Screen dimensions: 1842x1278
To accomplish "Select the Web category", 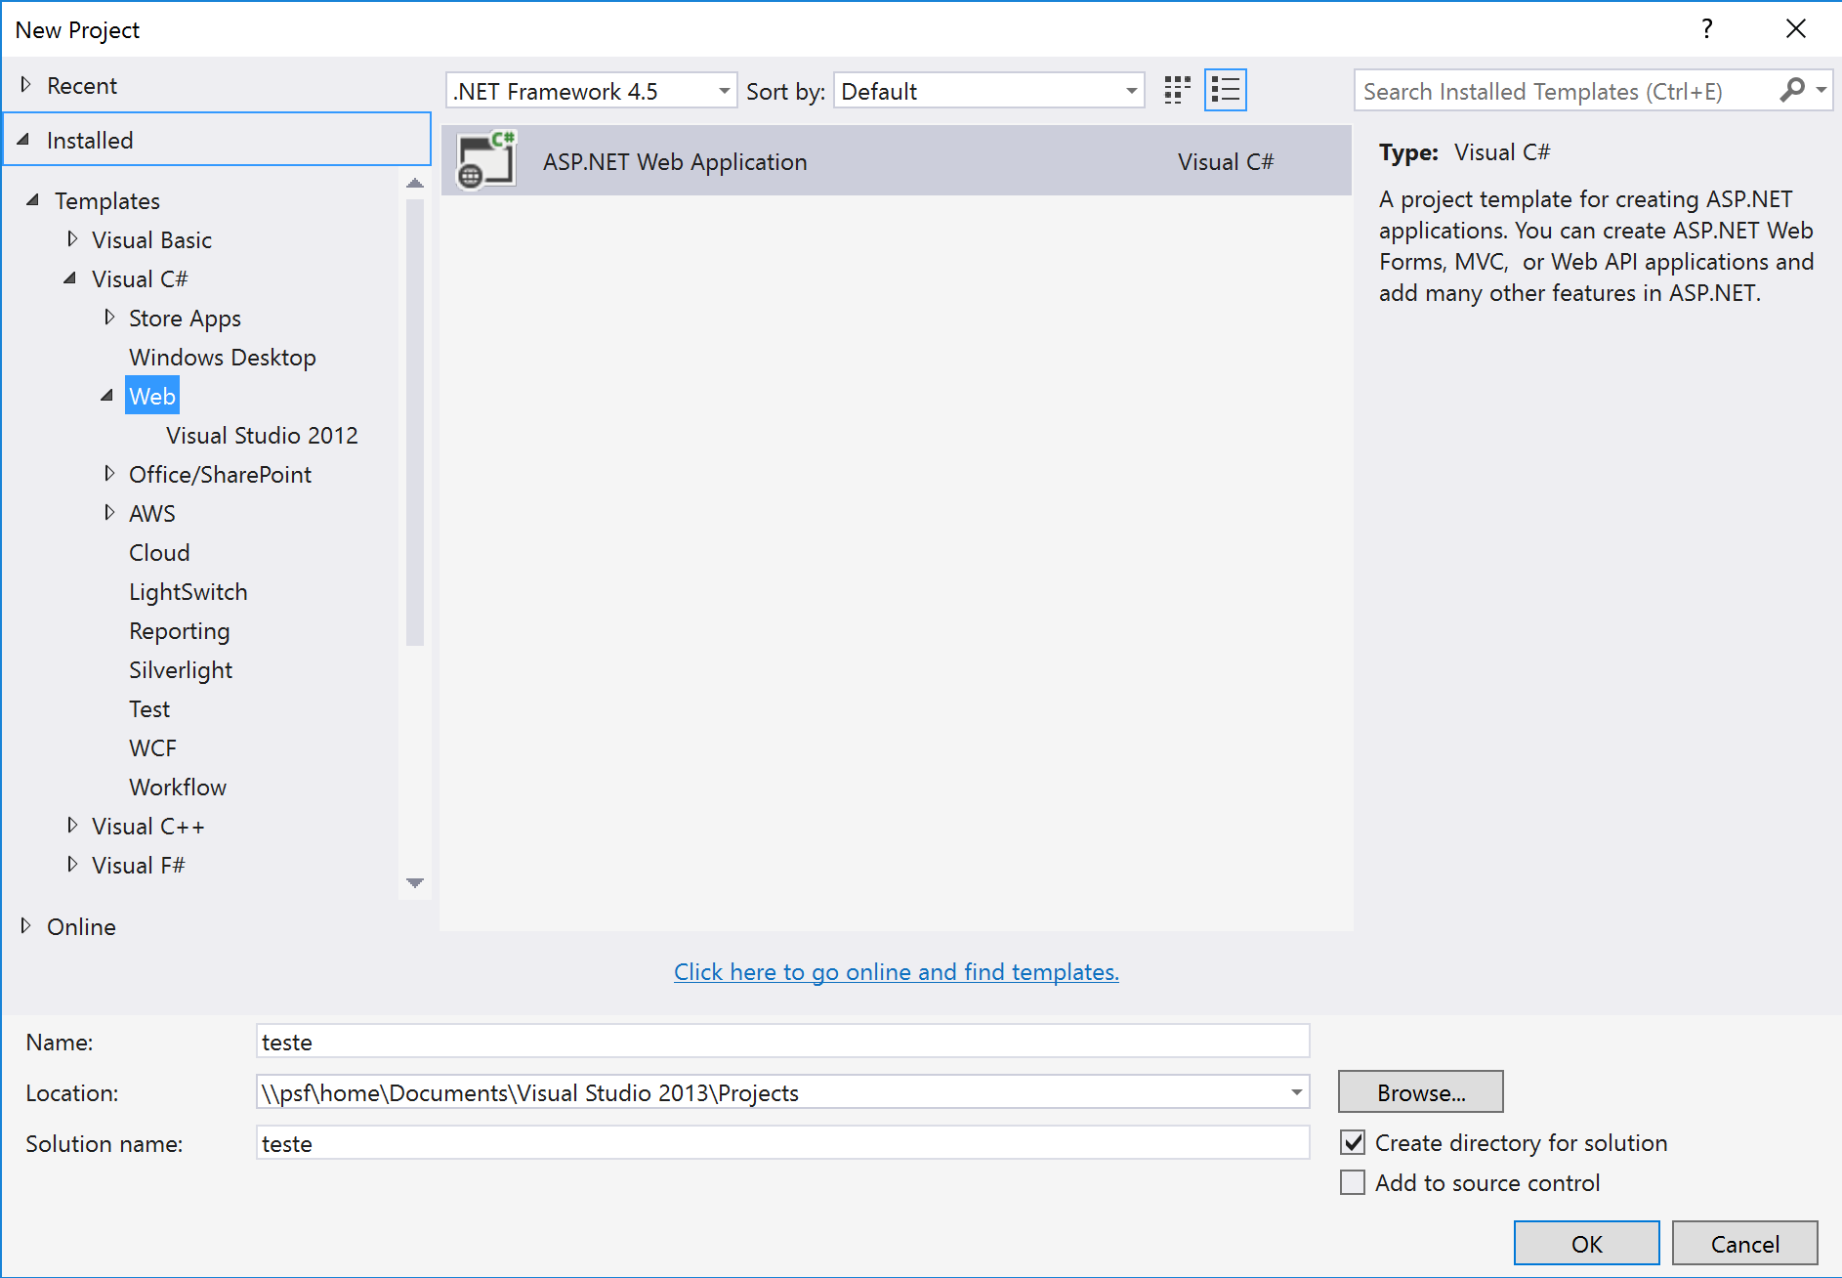I will pos(152,396).
